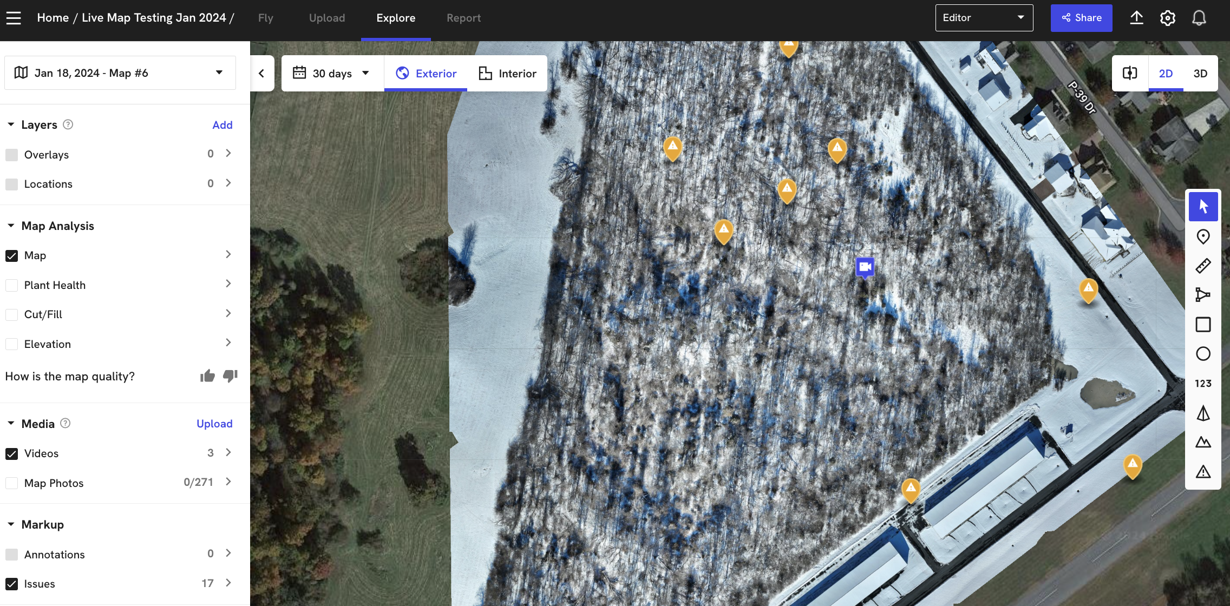Open the compare maps side-by-side view
Screen dimensions: 1230x606
point(1130,73)
